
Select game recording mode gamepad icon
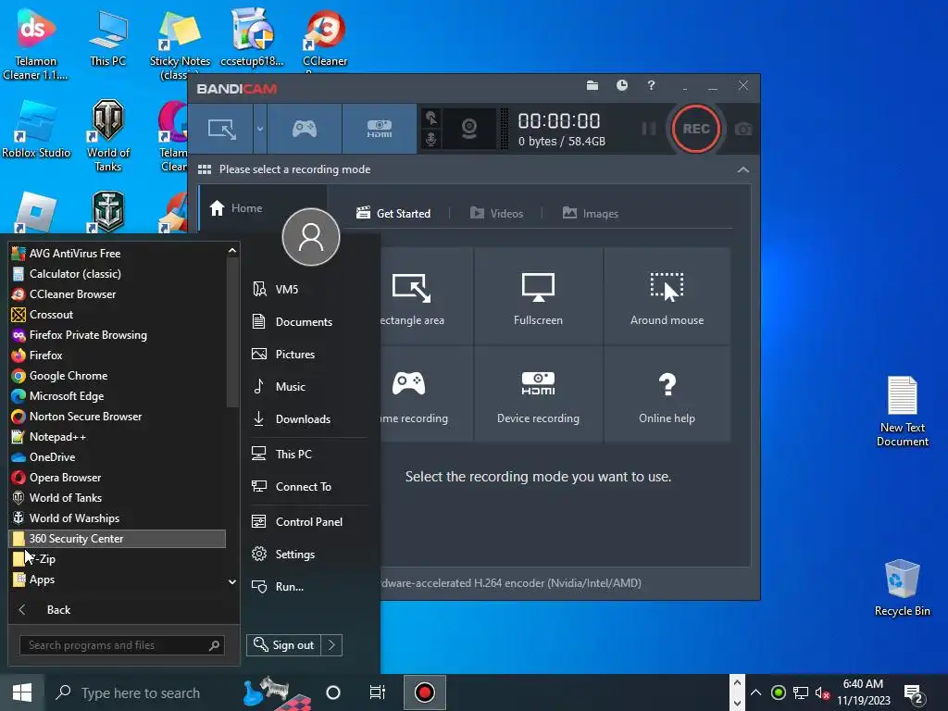coord(304,129)
